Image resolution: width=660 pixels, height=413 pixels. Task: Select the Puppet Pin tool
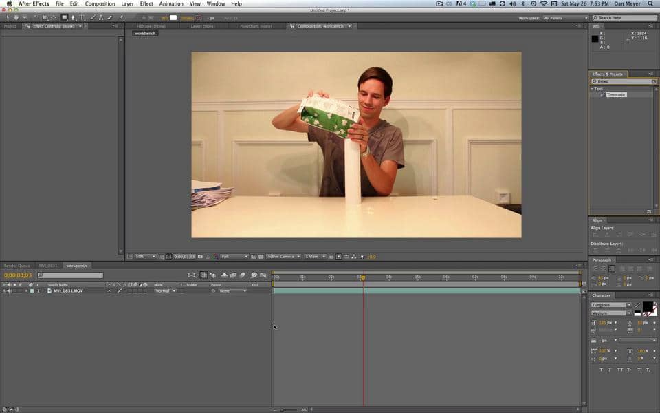coord(121,18)
